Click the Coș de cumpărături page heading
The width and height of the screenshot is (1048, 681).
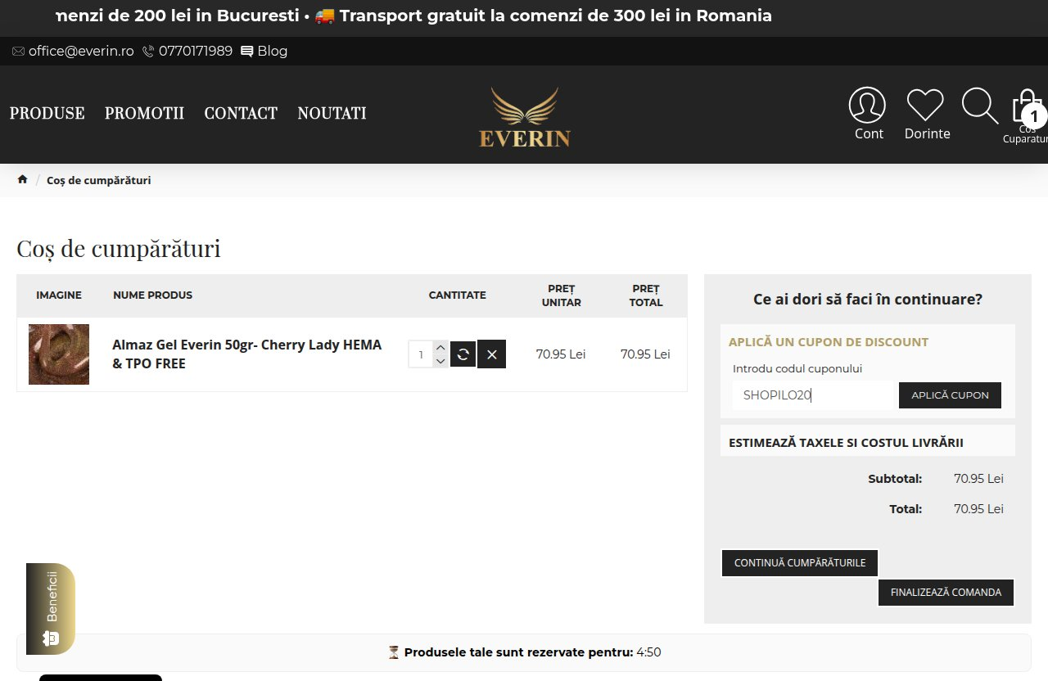[119, 249]
